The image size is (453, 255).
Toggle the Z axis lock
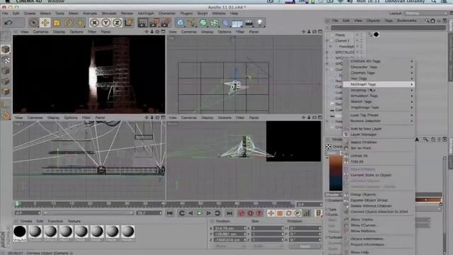[x=117, y=23]
